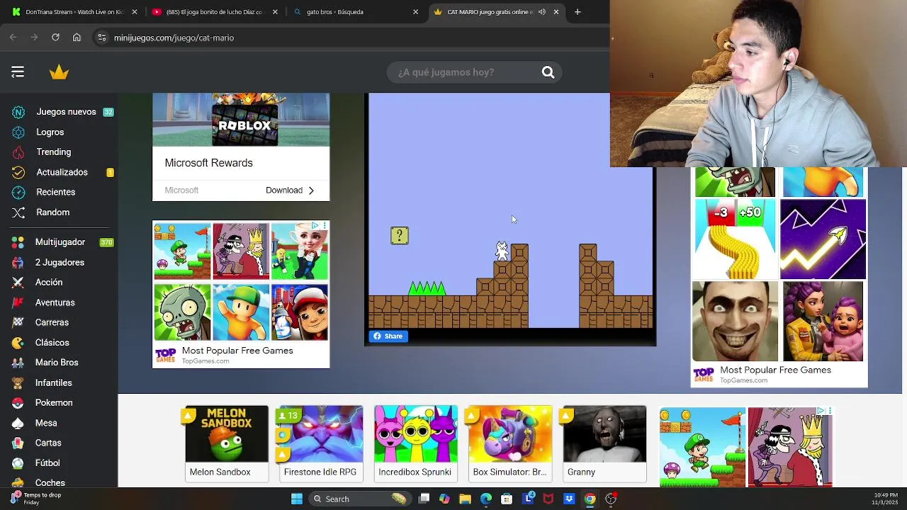This screenshot has height=510, width=907.
Task: Open Trending in sidebar
Action: click(x=53, y=152)
